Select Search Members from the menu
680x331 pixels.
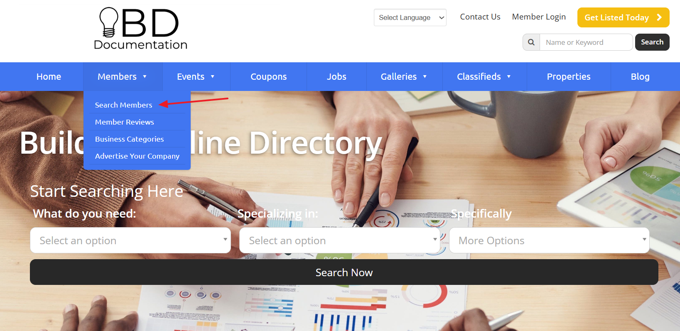pyautogui.click(x=124, y=105)
